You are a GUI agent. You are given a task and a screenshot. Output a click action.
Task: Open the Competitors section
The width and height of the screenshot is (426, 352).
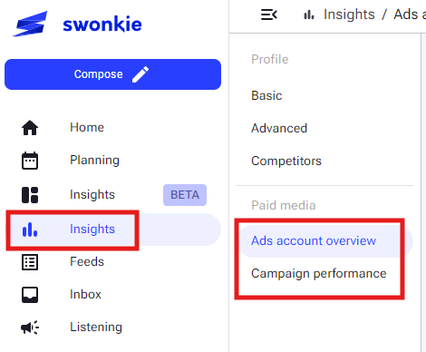click(x=286, y=161)
